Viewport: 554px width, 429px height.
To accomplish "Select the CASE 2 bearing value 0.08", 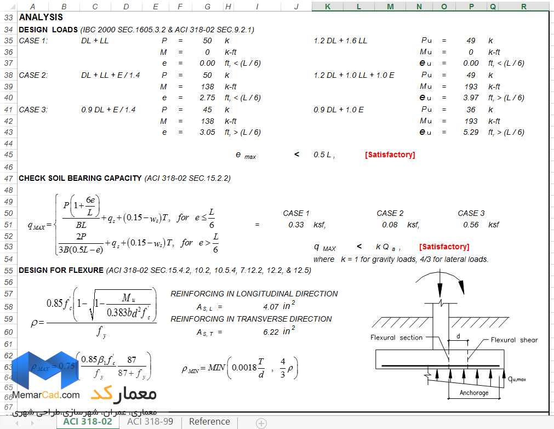I will (390, 225).
